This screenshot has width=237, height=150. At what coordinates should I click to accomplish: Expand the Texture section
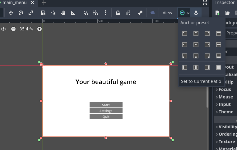(x=225, y=142)
